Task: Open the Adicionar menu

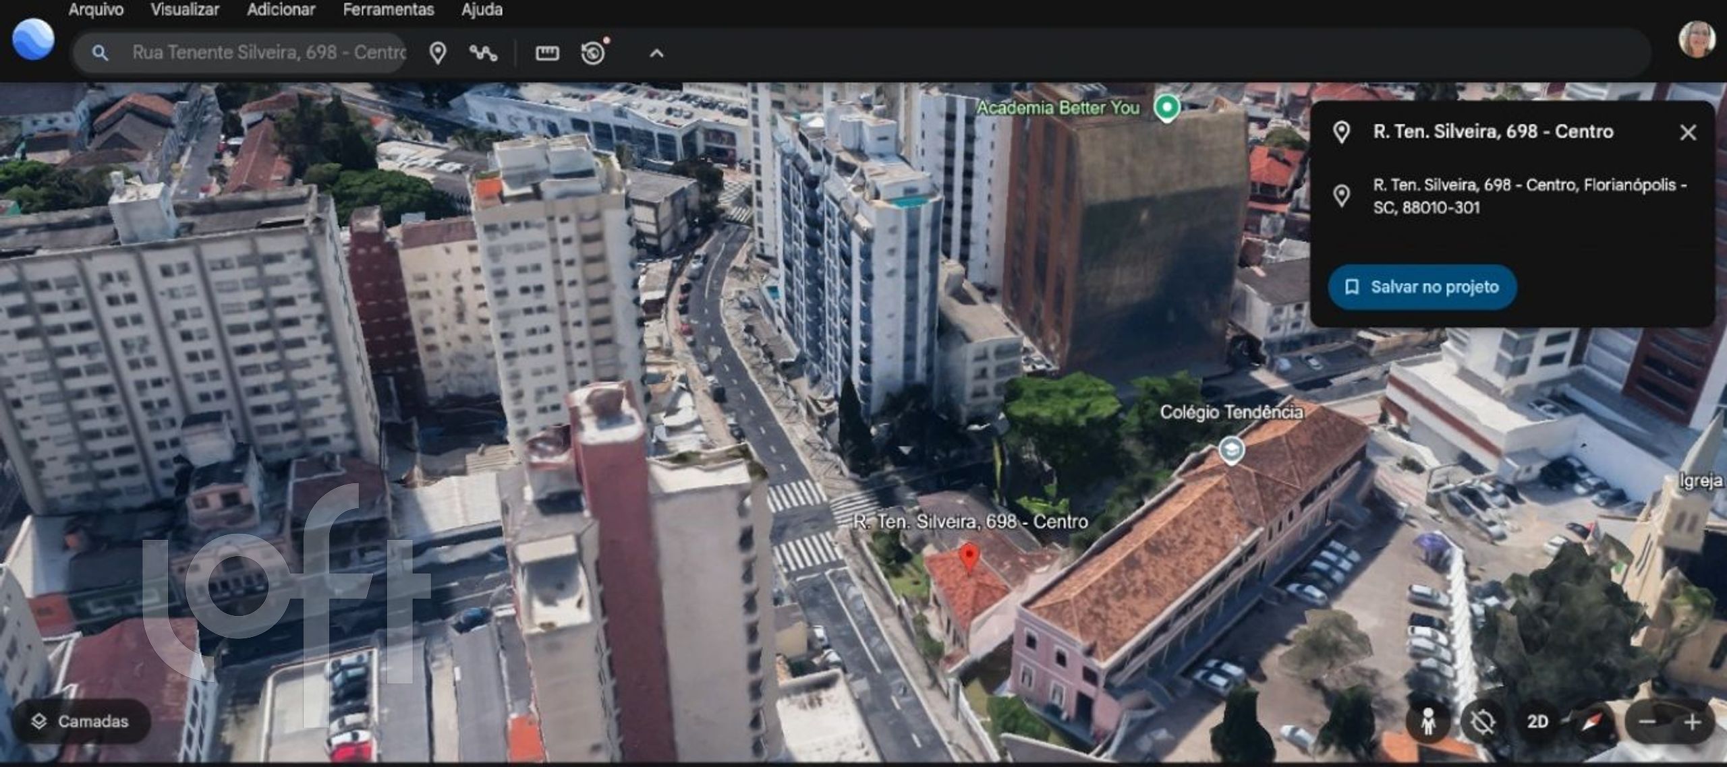Action: (281, 9)
